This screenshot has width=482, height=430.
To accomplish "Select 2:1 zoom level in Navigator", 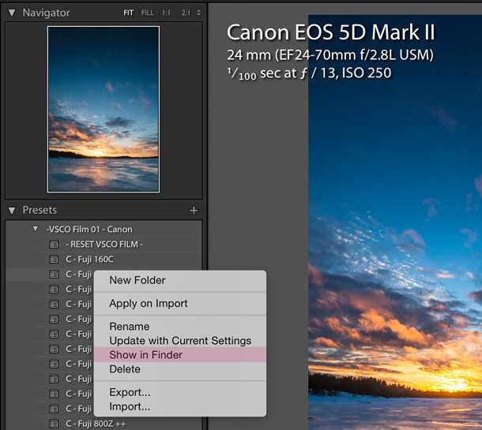I will (186, 13).
